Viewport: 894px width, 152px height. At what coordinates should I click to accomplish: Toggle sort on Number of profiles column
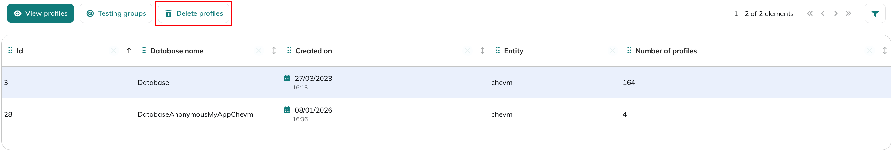tap(885, 50)
